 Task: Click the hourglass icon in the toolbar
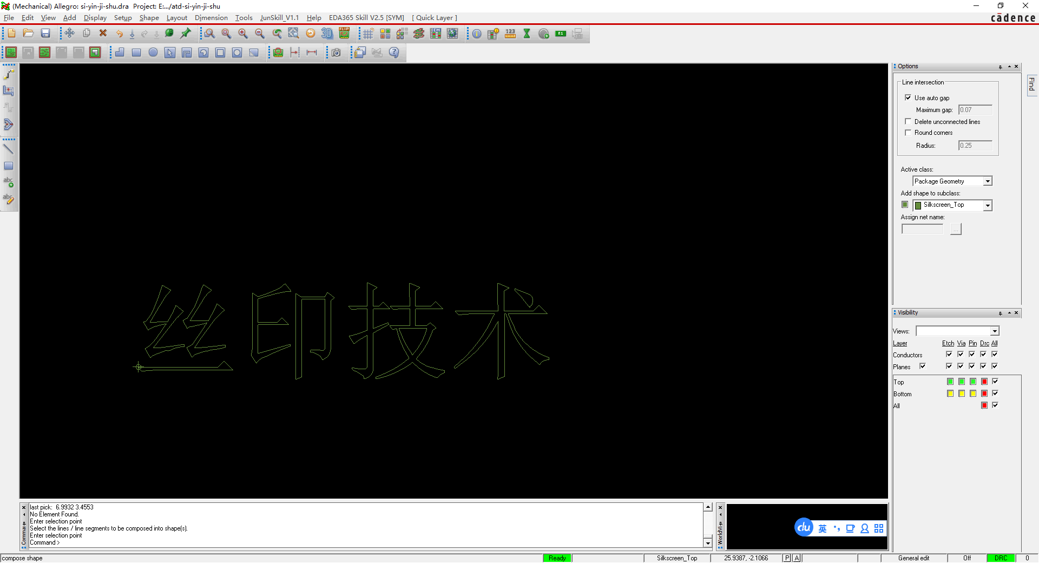(527, 34)
